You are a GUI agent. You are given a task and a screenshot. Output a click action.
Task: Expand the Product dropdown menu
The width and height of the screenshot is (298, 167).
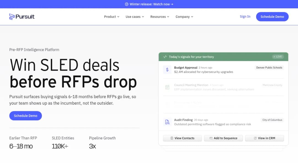coord(111,17)
